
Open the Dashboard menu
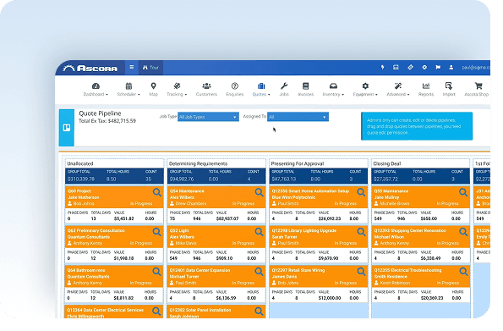pos(96,90)
